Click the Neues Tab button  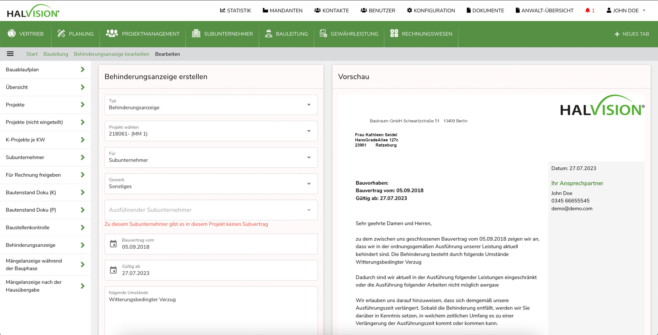coord(632,34)
